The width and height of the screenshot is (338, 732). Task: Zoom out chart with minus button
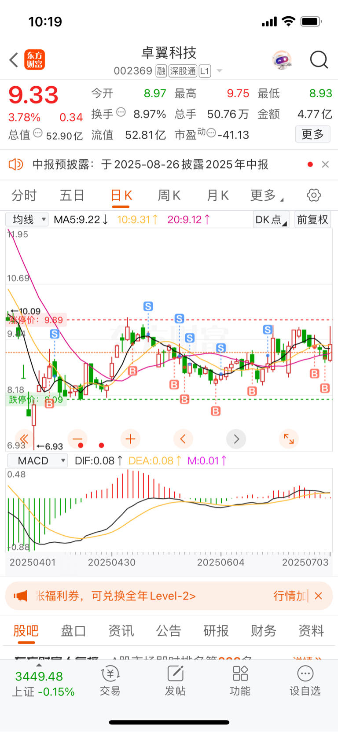pyautogui.click(x=77, y=439)
